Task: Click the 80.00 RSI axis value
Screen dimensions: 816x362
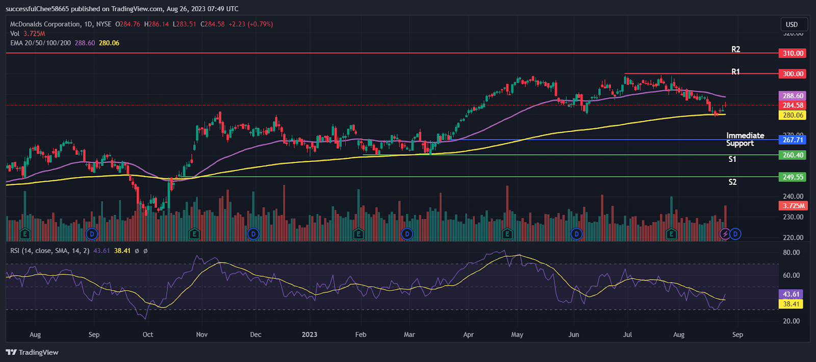Action: click(x=792, y=253)
